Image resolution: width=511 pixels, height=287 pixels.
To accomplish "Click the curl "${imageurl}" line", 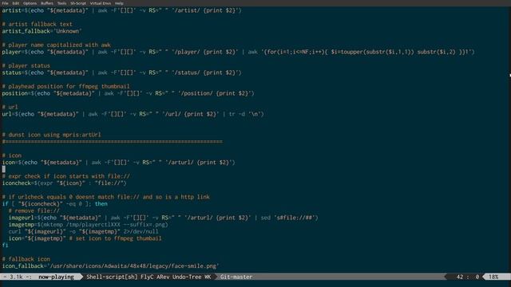I will coord(83,232).
